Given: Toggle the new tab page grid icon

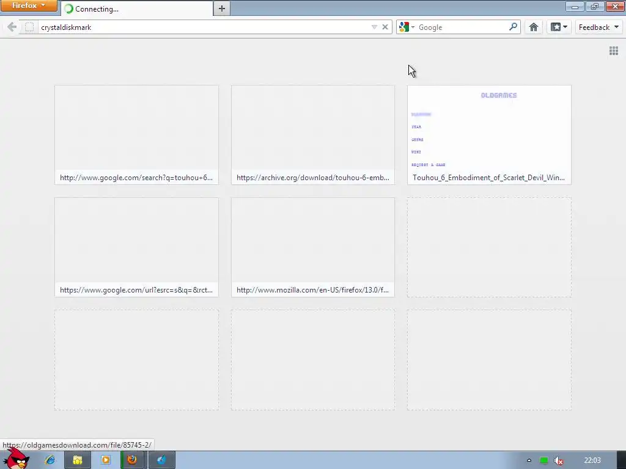Looking at the screenshot, I should coord(614,51).
